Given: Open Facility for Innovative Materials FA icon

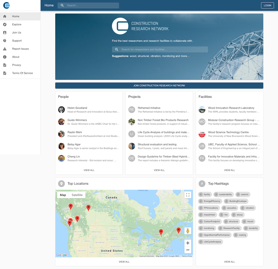Looking at the screenshot, I should 202,158.
